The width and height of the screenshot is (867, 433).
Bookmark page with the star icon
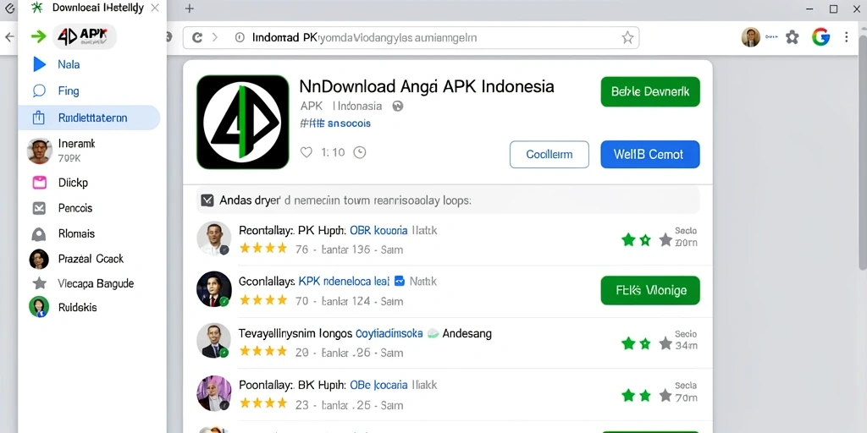627,37
